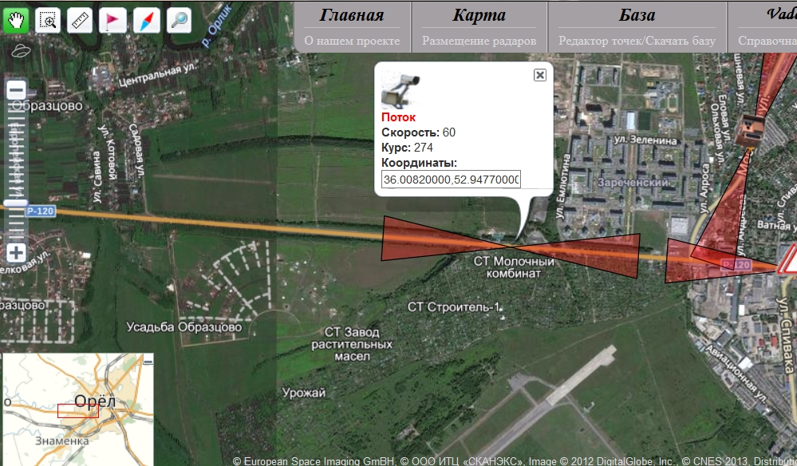Select the ruler distance measurement tool
Viewport: 797px width, 466px height.
pyautogui.click(x=81, y=20)
